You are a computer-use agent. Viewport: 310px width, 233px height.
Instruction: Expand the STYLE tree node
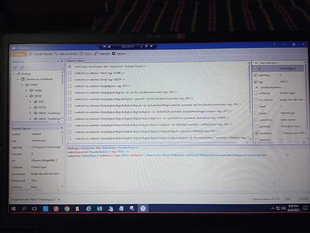[30, 108]
